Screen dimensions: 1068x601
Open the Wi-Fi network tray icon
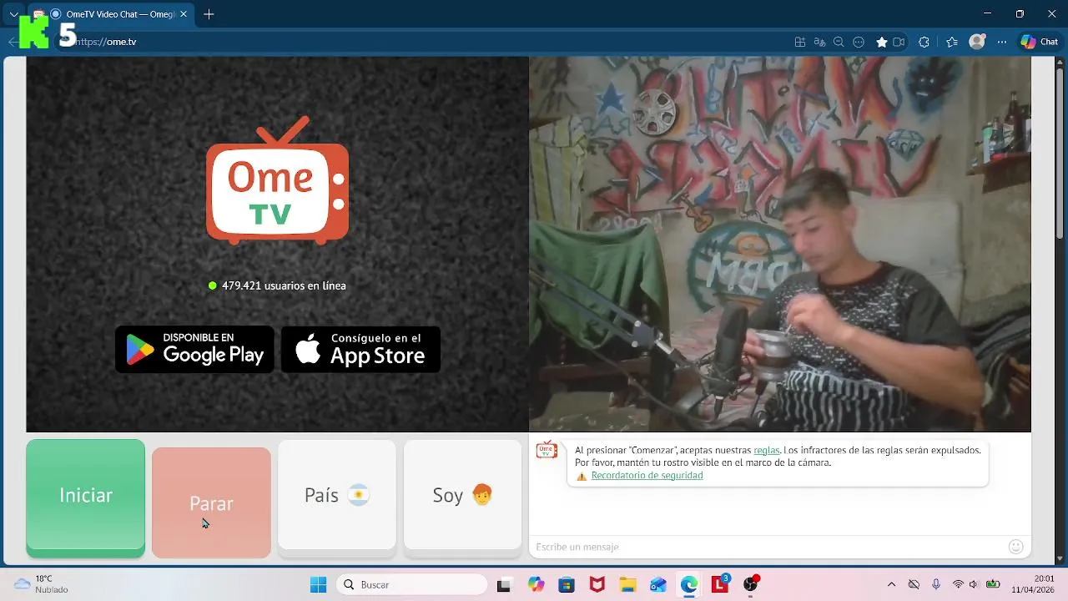pos(958,585)
